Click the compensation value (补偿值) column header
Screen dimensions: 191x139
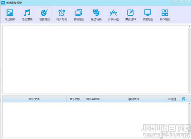pos(172,99)
